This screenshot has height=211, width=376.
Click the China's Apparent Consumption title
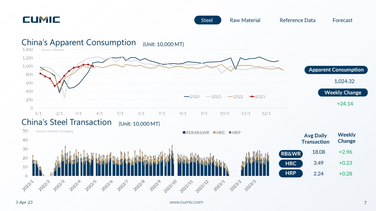[x=79, y=42]
